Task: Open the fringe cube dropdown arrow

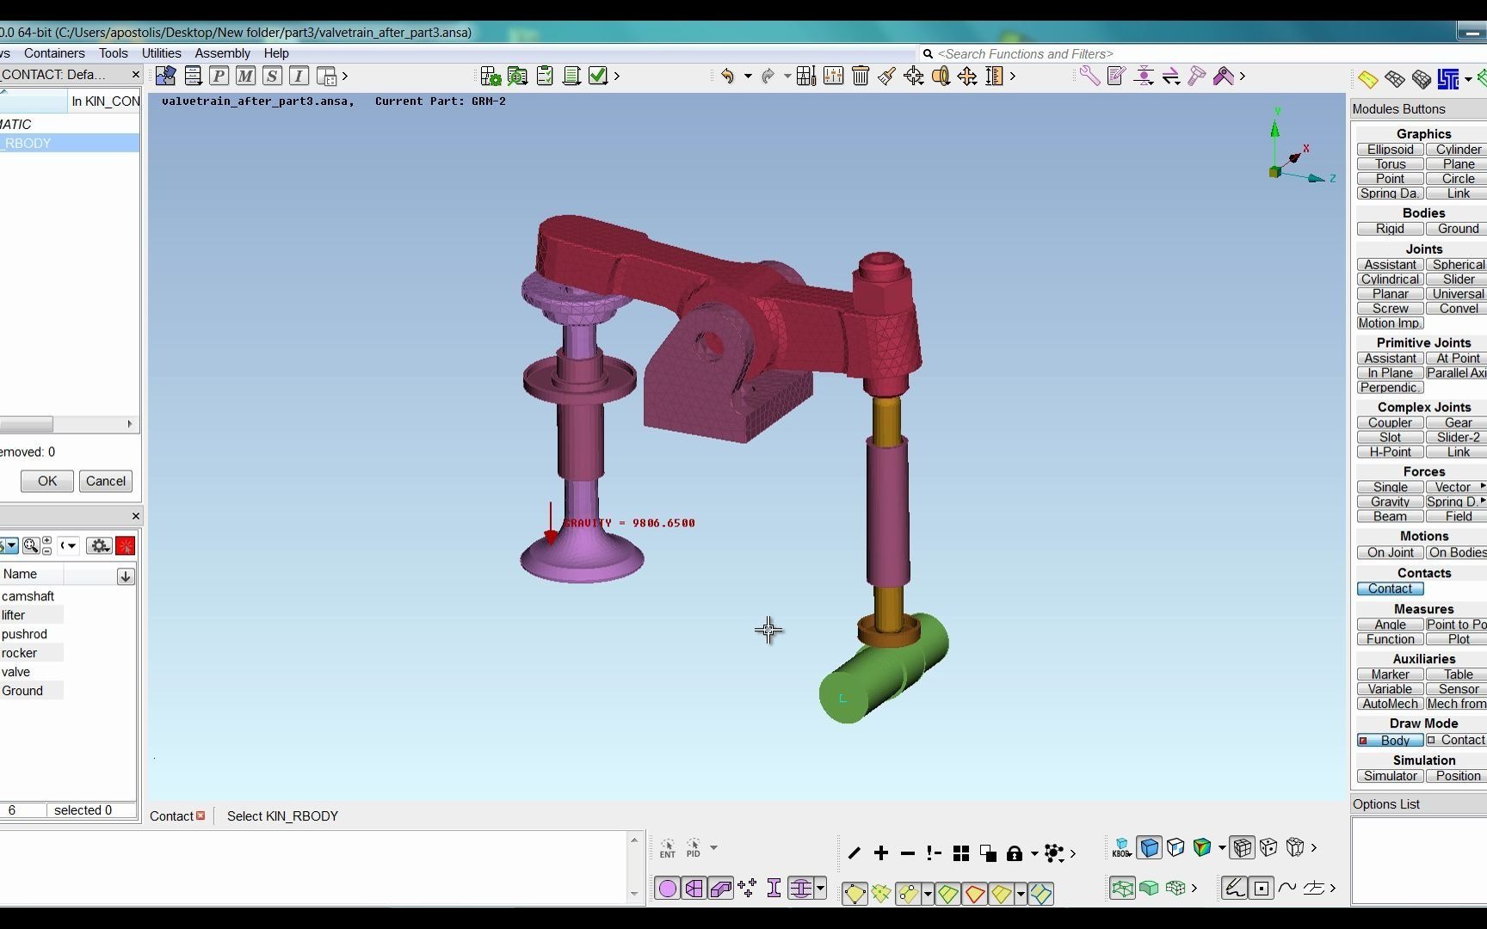Action: click(1222, 847)
